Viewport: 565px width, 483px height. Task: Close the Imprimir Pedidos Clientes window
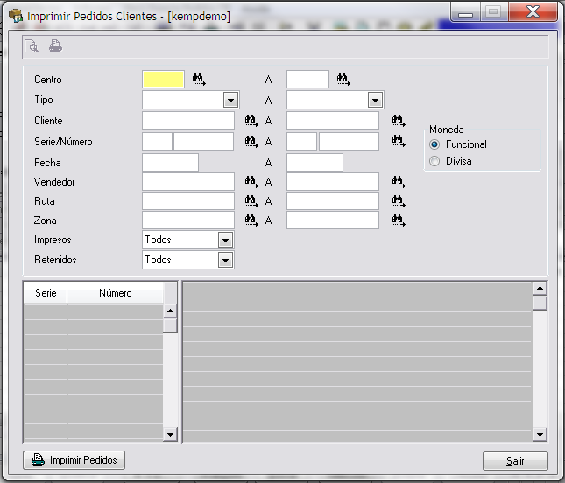(533, 12)
